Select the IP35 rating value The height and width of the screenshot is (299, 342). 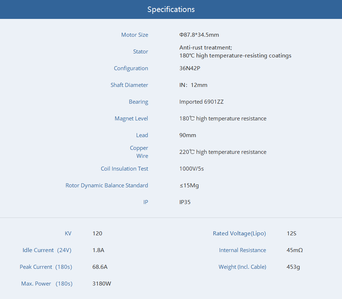[185, 202]
